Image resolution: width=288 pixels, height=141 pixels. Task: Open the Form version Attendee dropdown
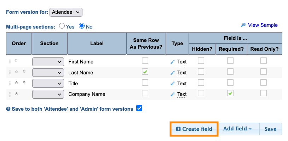coord(66,12)
